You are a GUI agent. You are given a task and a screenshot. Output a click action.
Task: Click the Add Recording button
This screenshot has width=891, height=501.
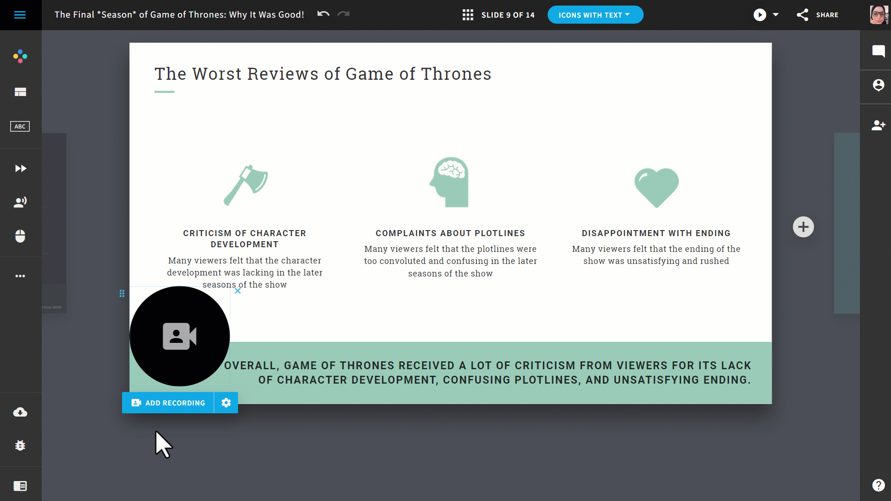(x=168, y=403)
